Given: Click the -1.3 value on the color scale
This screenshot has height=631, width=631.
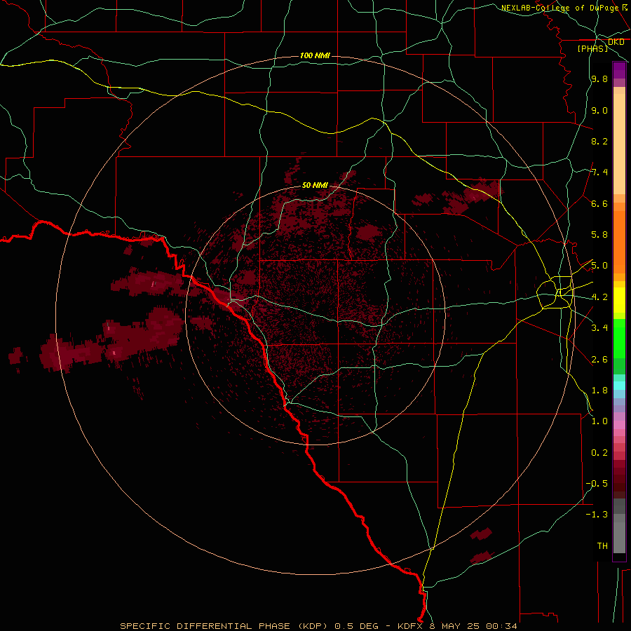Looking at the screenshot, I should coord(597,515).
